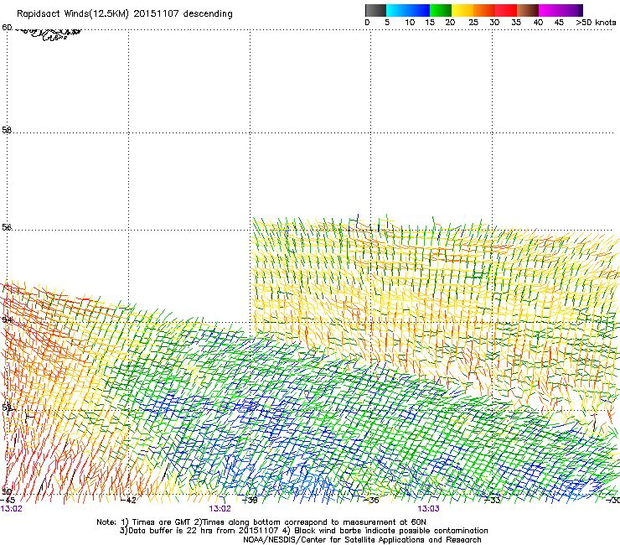
Task: Click the cyan 5-10 knots legend swatch
Action: (396, 10)
